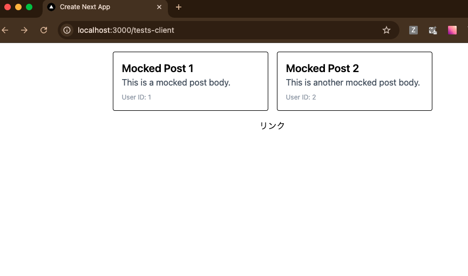This screenshot has width=468, height=276.
Task: Click the bookmark star in the address bar
Action: coord(386,30)
